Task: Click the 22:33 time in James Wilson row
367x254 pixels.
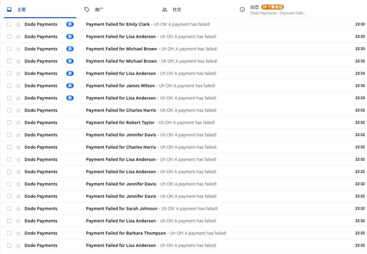Action: (360, 86)
